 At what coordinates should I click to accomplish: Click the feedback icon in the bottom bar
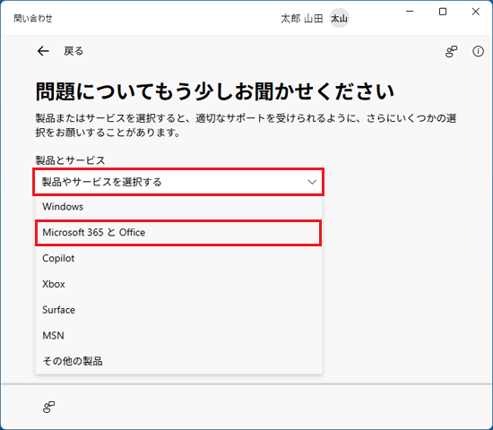point(48,407)
